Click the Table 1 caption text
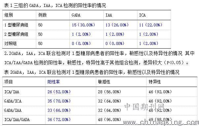This screenshot has width=199, height=126. 55,6
